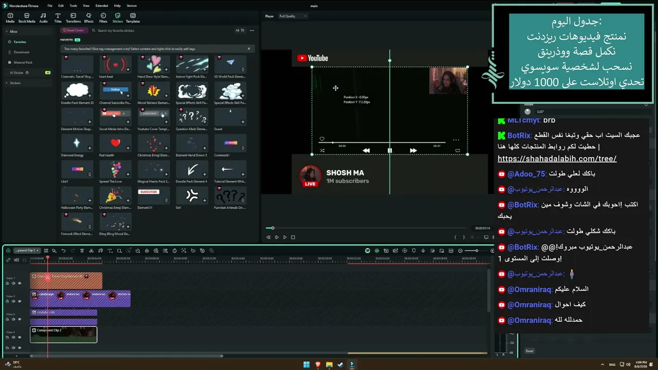Open the All sort filter dropdown
Screen dimensions: 658x370
coord(240,30)
